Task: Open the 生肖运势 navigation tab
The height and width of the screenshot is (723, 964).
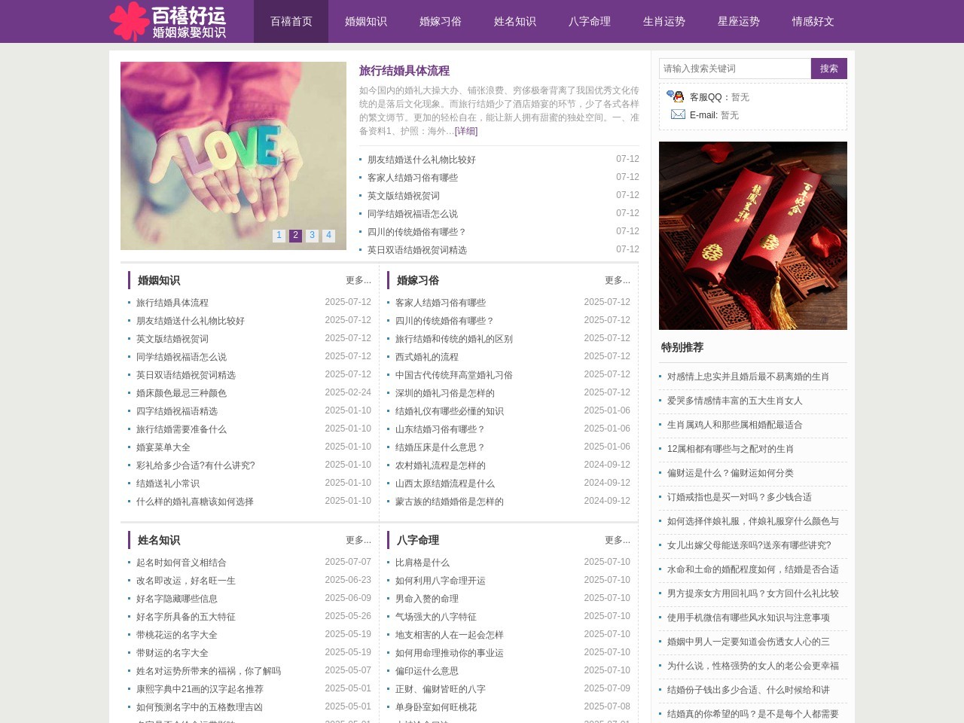Action: pos(664,22)
